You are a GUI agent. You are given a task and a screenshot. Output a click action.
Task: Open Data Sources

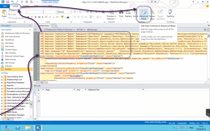(x=10, y=59)
